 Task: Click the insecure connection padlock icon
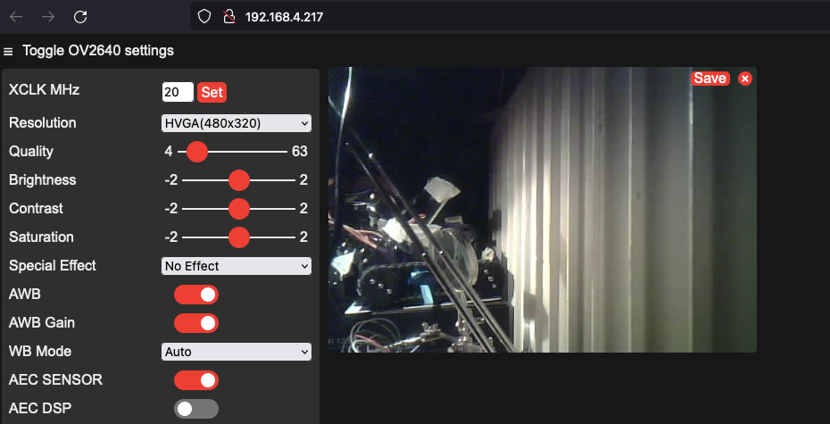pyautogui.click(x=228, y=17)
